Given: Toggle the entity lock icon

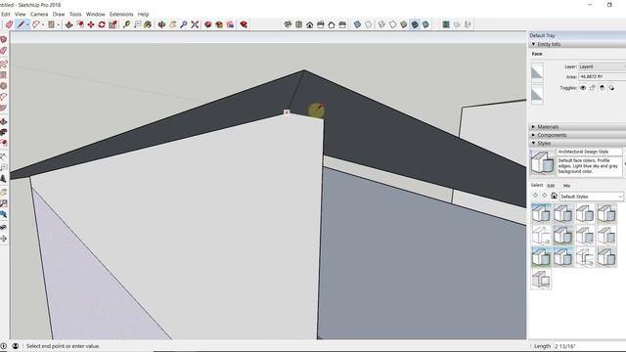Looking at the screenshot, I should pos(593,88).
